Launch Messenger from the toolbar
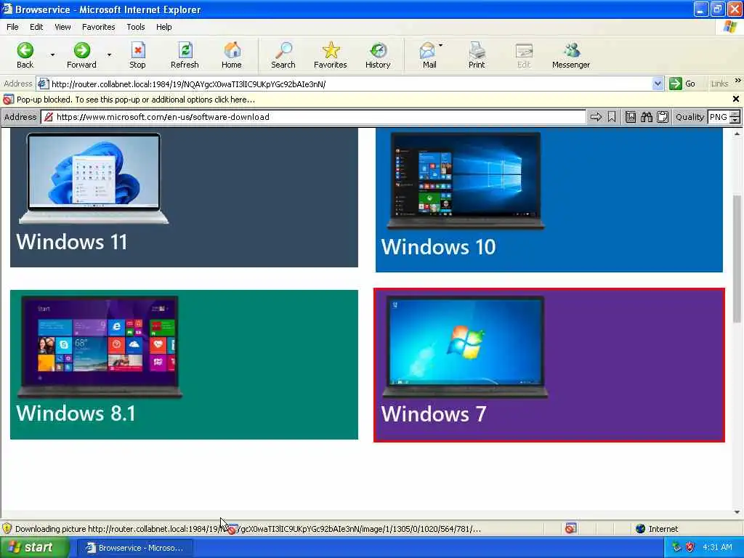The width and height of the screenshot is (744, 558). pyautogui.click(x=571, y=55)
